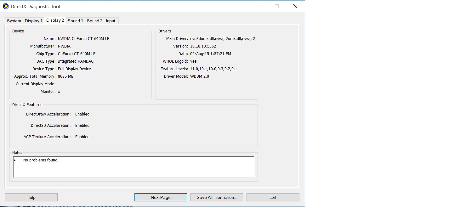Click Save All Information button

pyautogui.click(x=217, y=197)
